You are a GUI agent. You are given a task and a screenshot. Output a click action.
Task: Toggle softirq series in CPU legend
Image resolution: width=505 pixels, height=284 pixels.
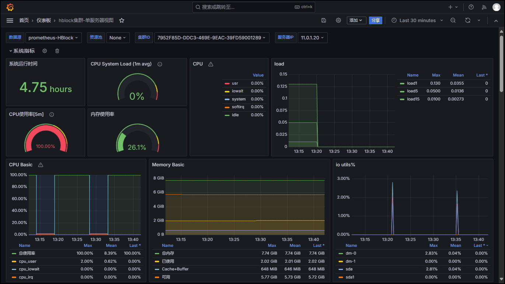[237, 107]
